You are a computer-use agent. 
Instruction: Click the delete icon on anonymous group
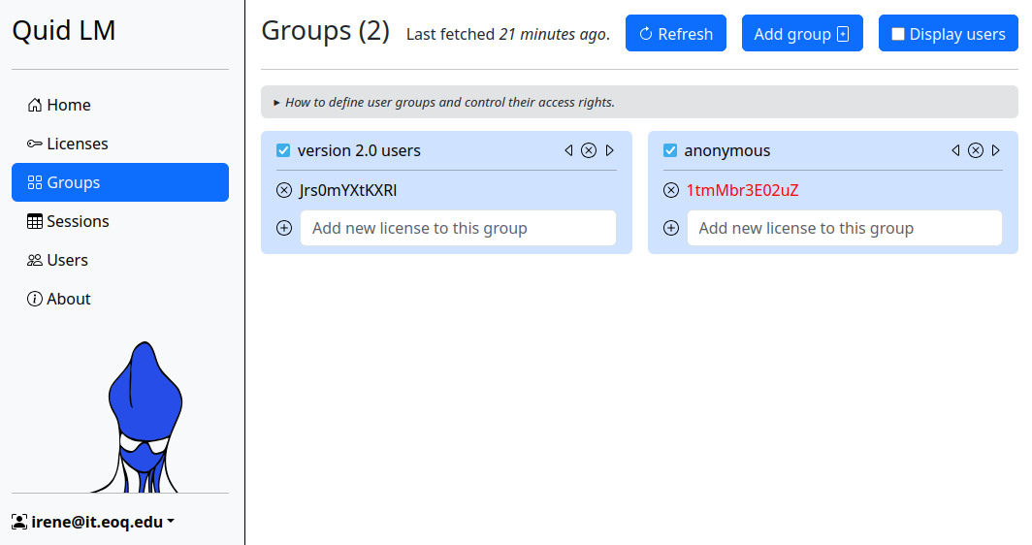[976, 150]
